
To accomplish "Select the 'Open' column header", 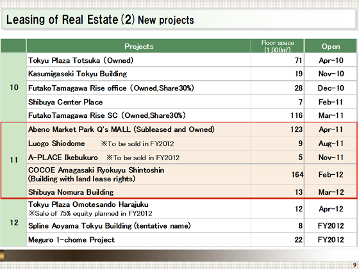I will pyautogui.click(x=331, y=46).
